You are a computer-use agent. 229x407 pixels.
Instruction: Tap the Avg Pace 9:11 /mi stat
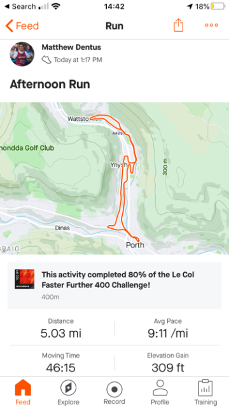click(168, 329)
